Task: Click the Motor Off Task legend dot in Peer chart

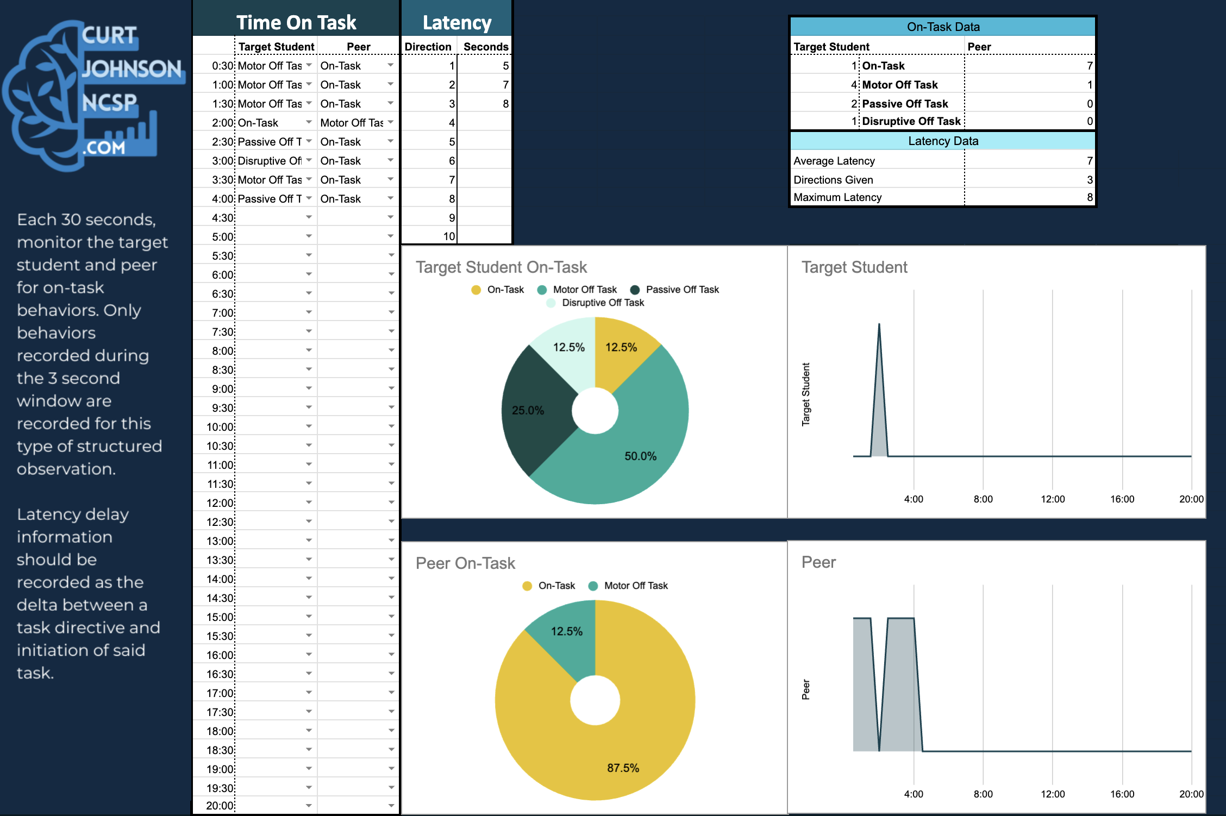Action: pos(593,586)
